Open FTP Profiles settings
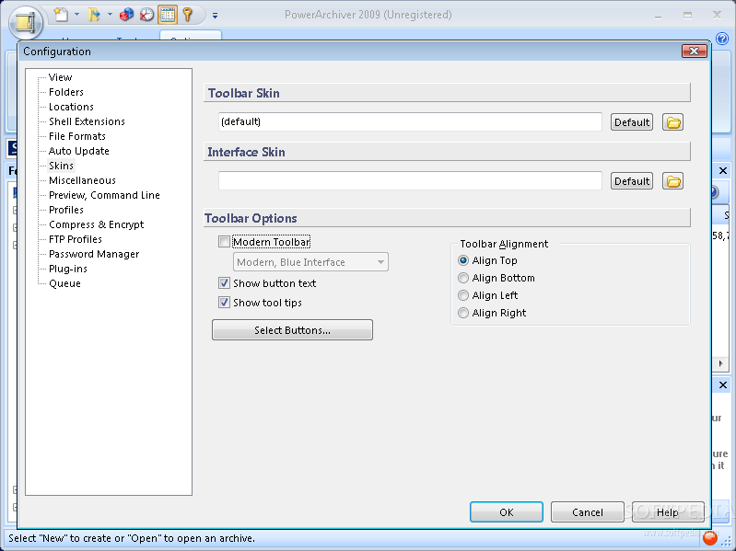Image resolution: width=736 pixels, height=551 pixels. pyautogui.click(x=76, y=239)
